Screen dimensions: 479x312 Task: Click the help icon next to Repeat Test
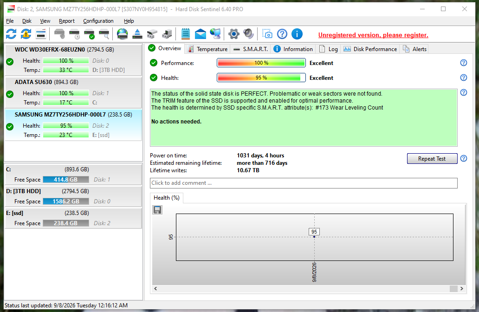(x=463, y=158)
